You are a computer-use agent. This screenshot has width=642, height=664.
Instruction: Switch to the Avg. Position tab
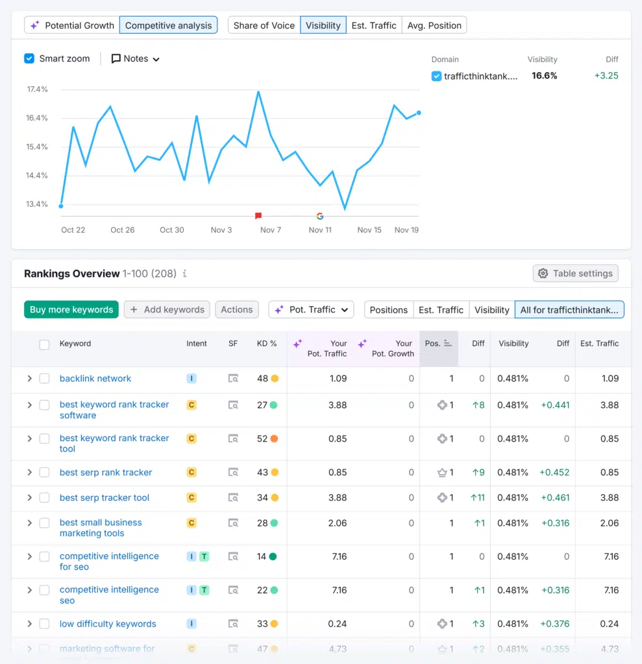click(x=434, y=25)
